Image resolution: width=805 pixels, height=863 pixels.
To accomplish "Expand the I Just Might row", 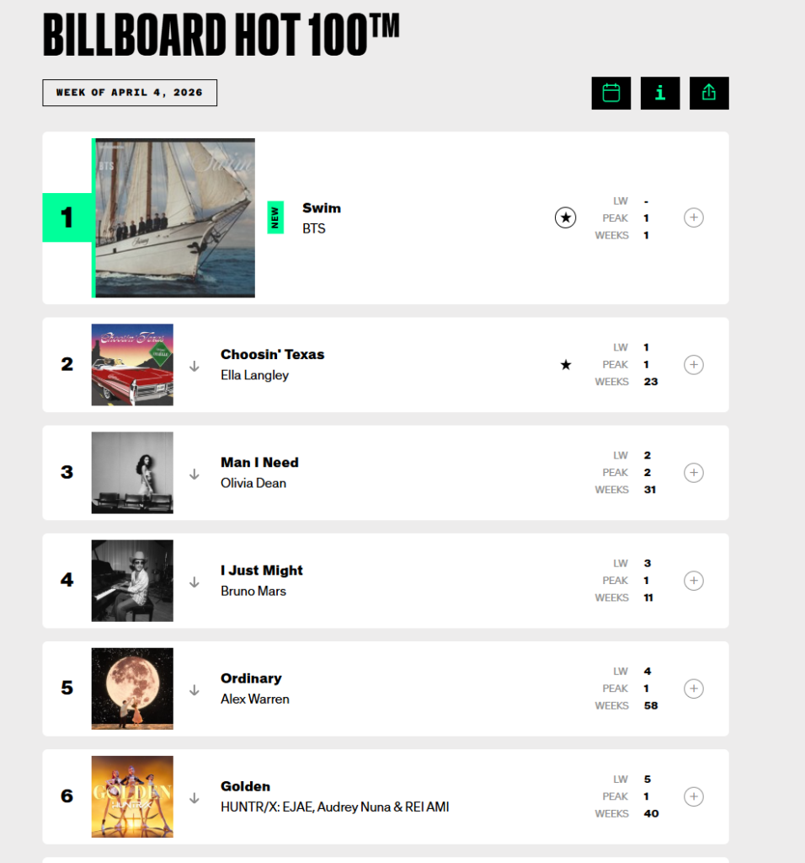I will coord(693,581).
